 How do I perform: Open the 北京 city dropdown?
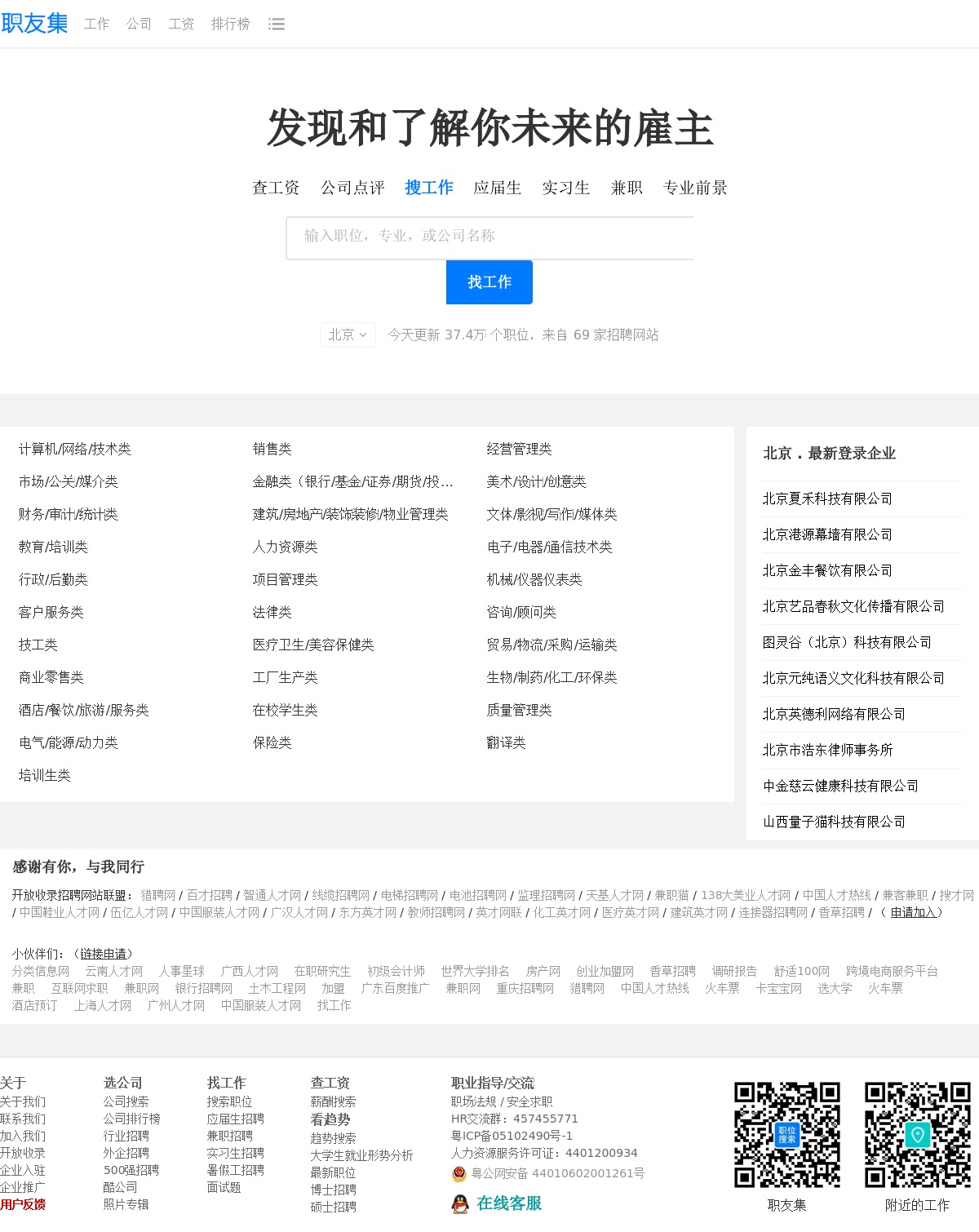click(x=348, y=335)
